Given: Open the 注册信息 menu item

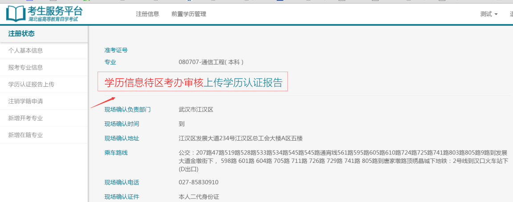Looking at the screenshot, I should [x=147, y=14].
